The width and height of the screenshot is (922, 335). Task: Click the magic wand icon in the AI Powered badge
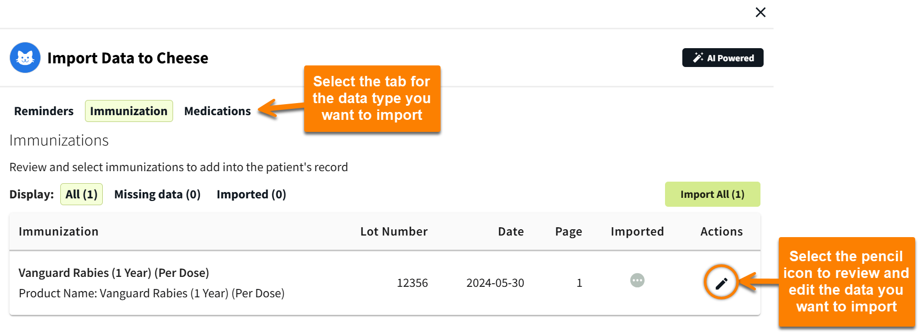(x=698, y=58)
